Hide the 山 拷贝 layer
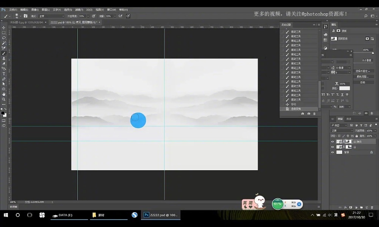379x227 pixels. 332,142
